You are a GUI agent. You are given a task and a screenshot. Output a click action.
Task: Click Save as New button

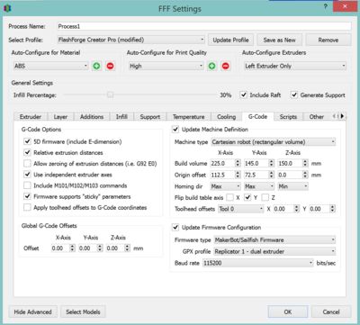(x=280, y=40)
